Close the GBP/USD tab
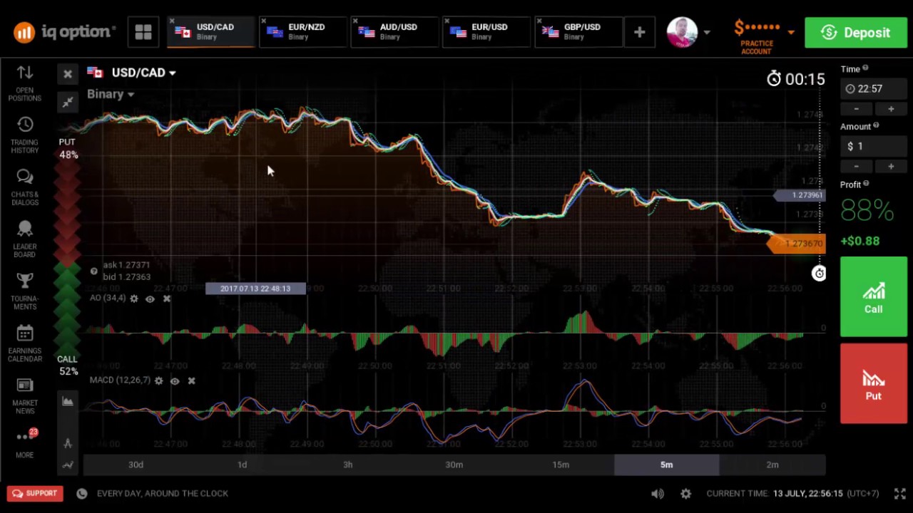The height and width of the screenshot is (513, 913). [540, 21]
